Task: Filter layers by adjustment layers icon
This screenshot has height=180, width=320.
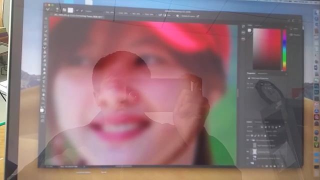Action: tap(265, 127)
